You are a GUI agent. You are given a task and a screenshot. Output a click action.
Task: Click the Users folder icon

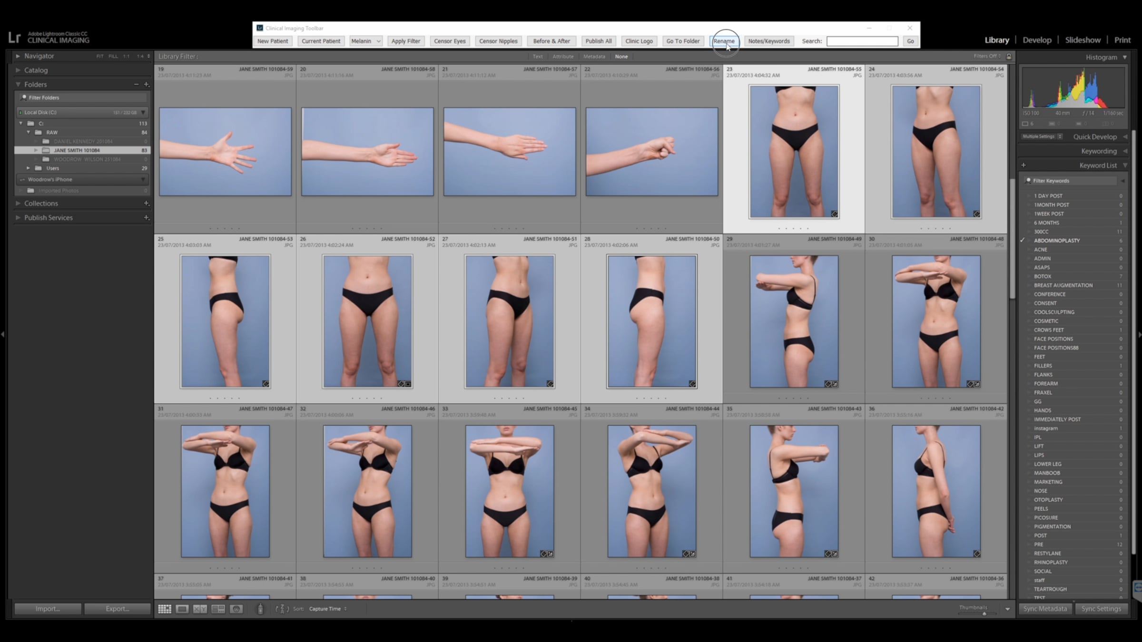(x=39, y=168)
